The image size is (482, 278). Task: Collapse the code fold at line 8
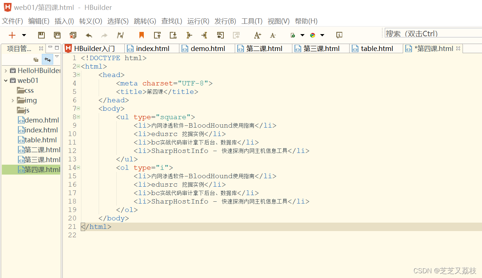point(78,117)
